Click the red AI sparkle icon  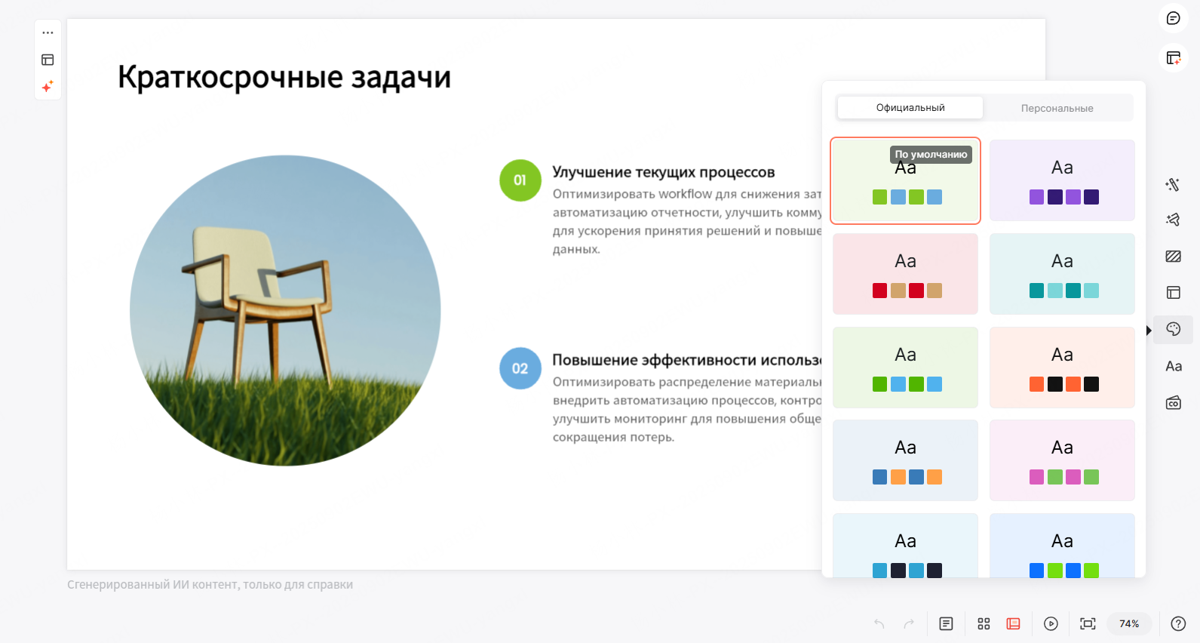click(x=48, y=86)
